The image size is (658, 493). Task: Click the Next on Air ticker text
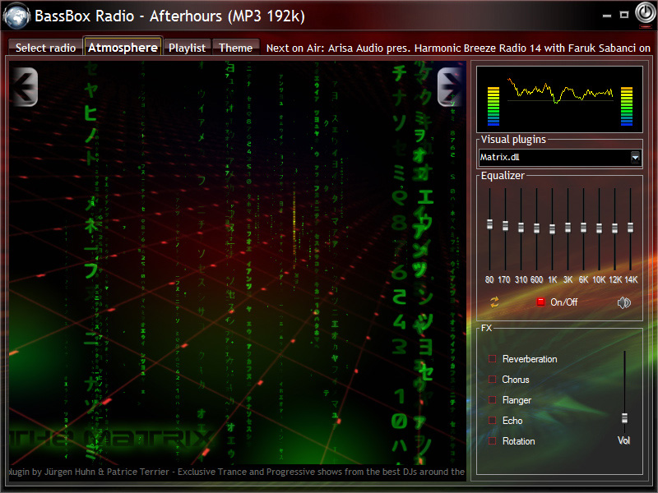point(458,48)
